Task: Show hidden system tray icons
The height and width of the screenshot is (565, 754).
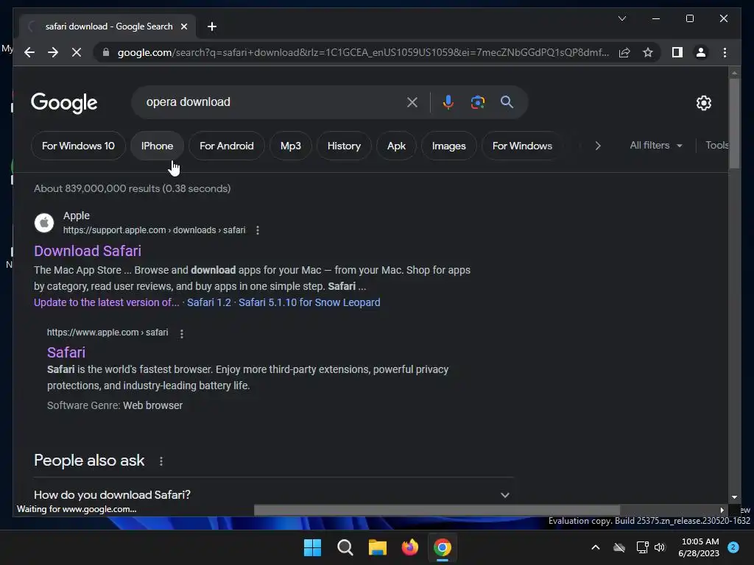Action: (595, 547)
